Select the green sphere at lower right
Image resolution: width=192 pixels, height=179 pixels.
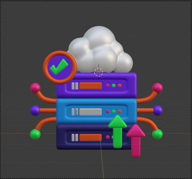(158, 134)
